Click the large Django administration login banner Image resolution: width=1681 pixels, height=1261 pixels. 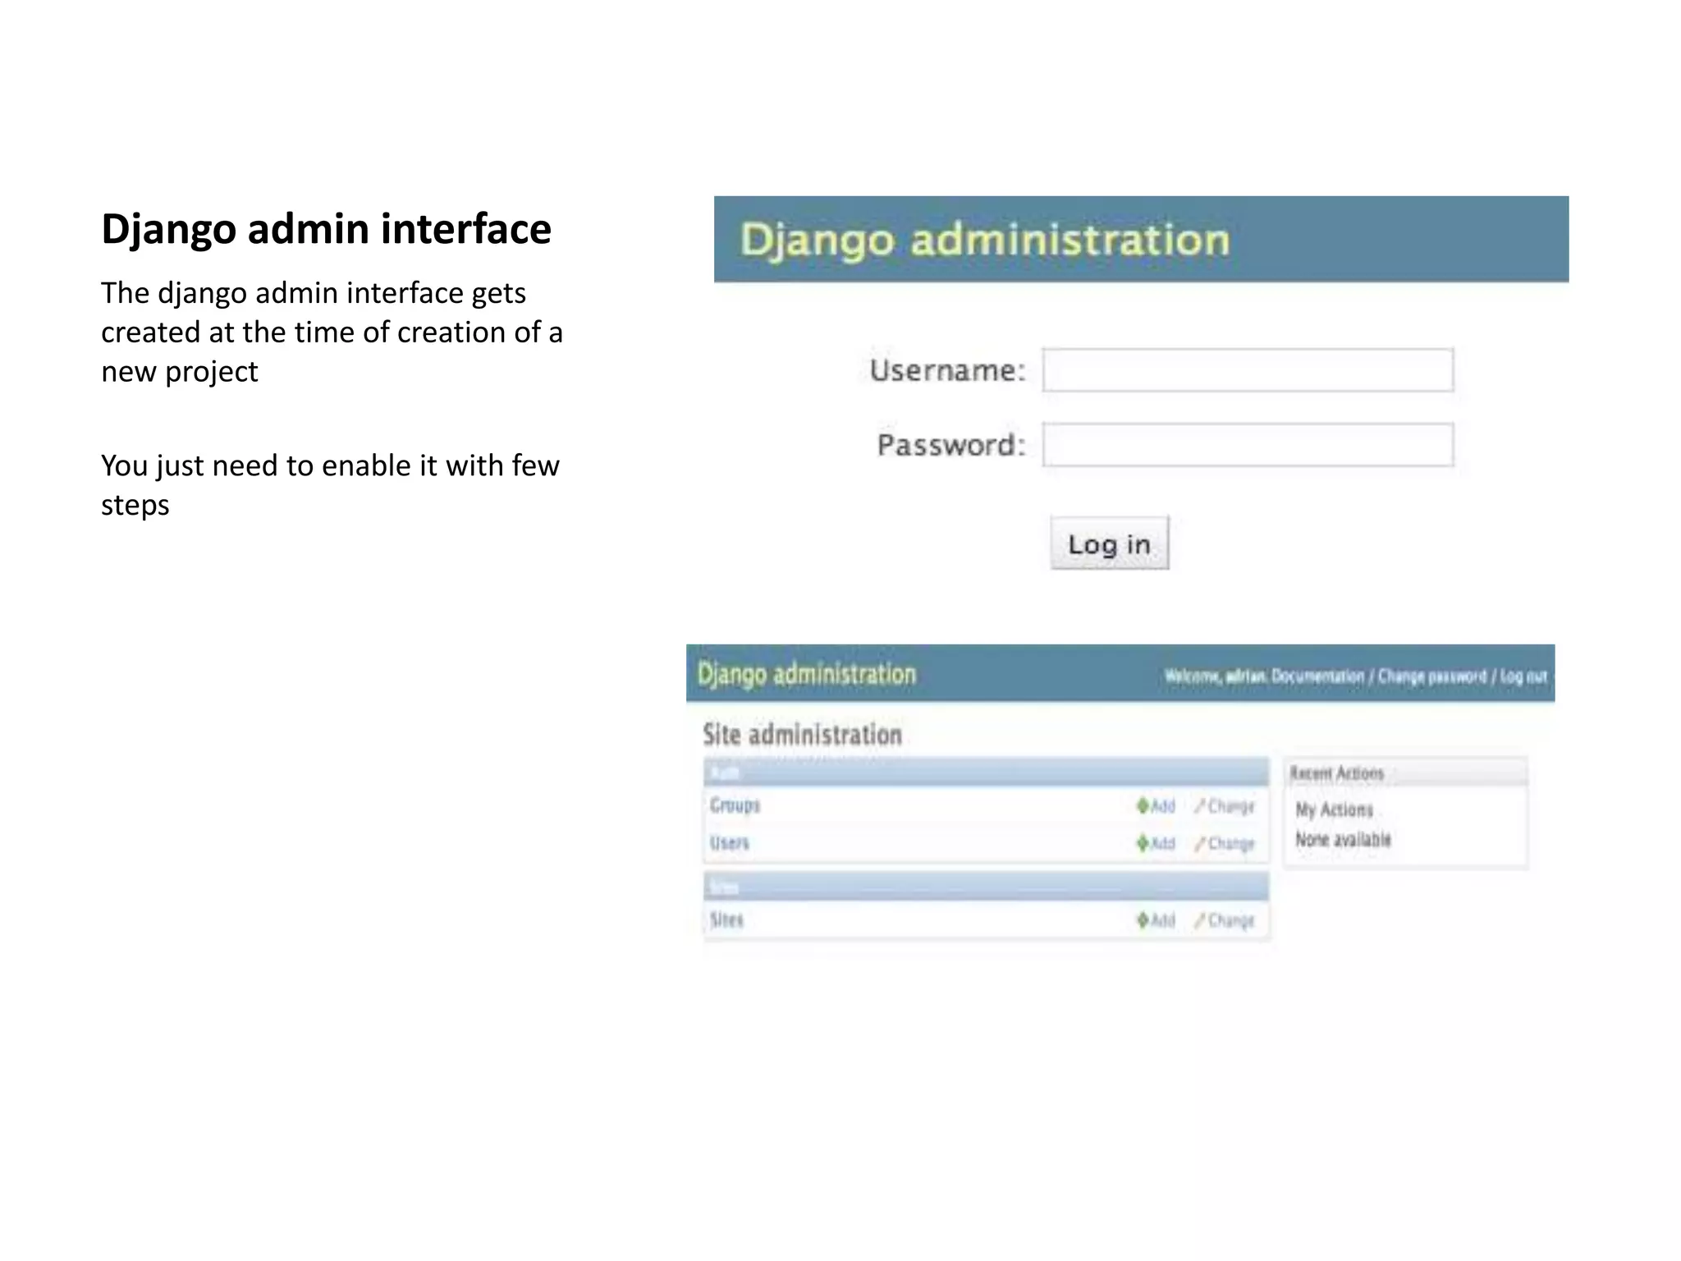(1141, 239)
